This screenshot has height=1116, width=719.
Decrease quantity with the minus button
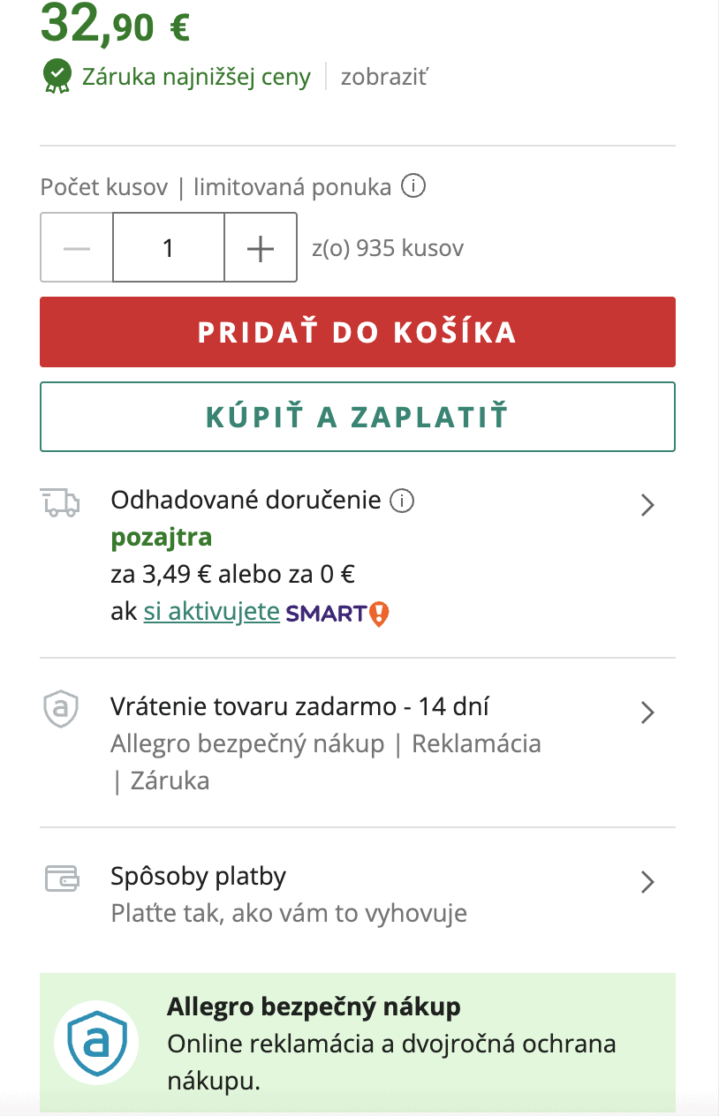pyautogui.click(x=77, y=248)
